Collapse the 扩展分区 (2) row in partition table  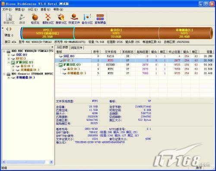coord(57,65)
